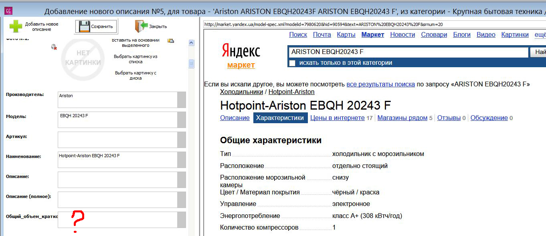Open the Отзывы tab
This screenshot has width=546, height=236.
point(449,118)
